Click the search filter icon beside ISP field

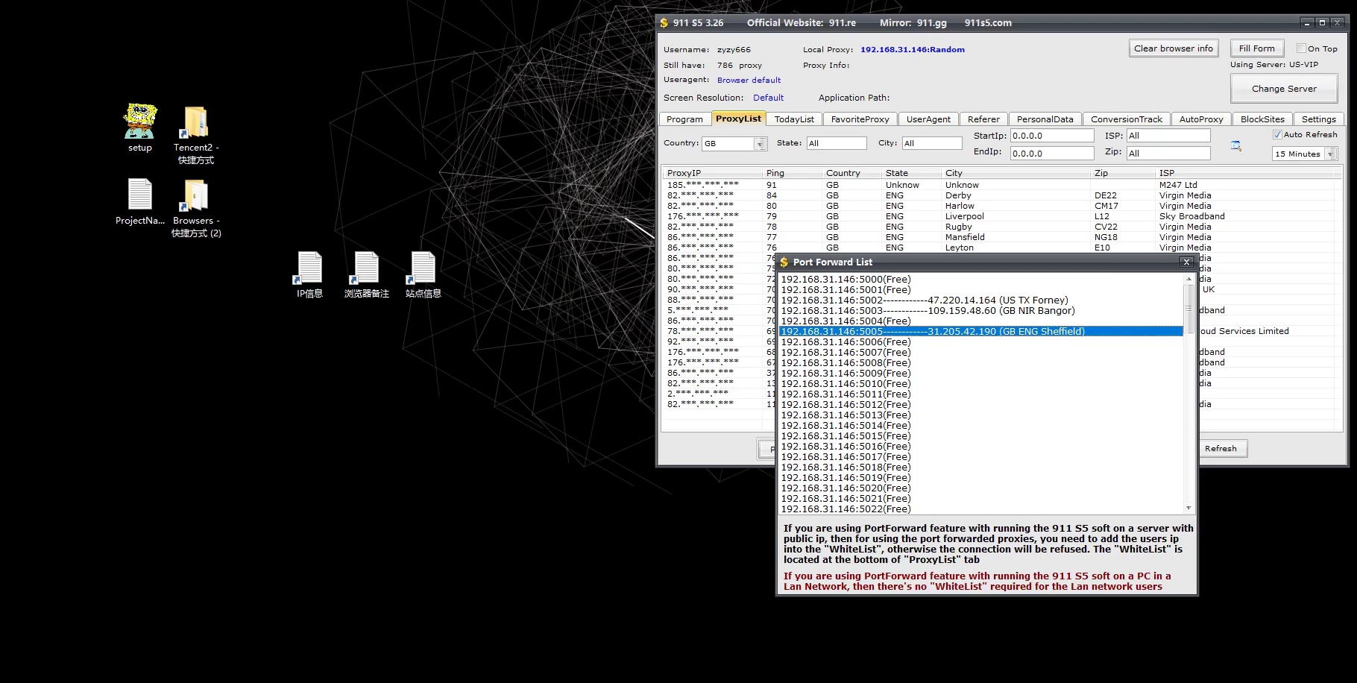(x=1235, y=145)
